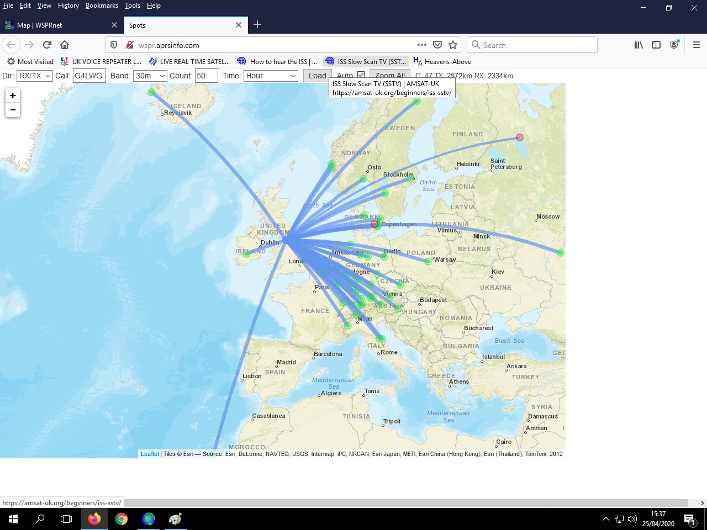Open the Bookmarks menu

click(x=102, y=6)
